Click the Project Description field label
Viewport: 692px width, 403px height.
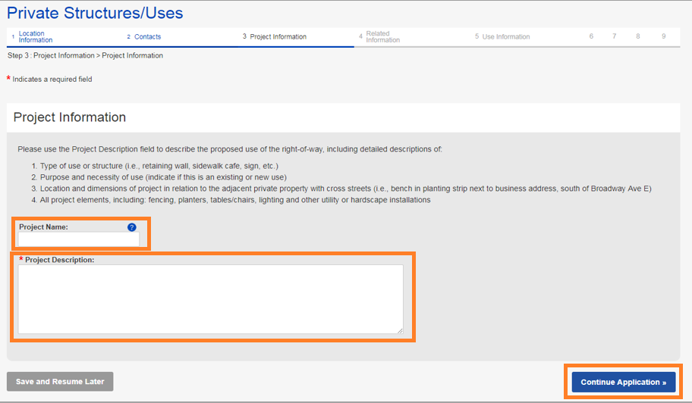(59, 260)
